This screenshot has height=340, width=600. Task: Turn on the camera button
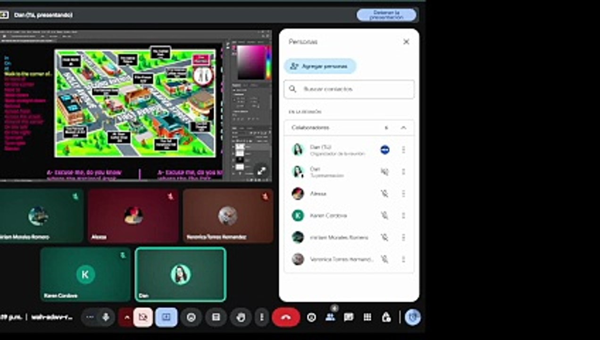tap(143, 317)
